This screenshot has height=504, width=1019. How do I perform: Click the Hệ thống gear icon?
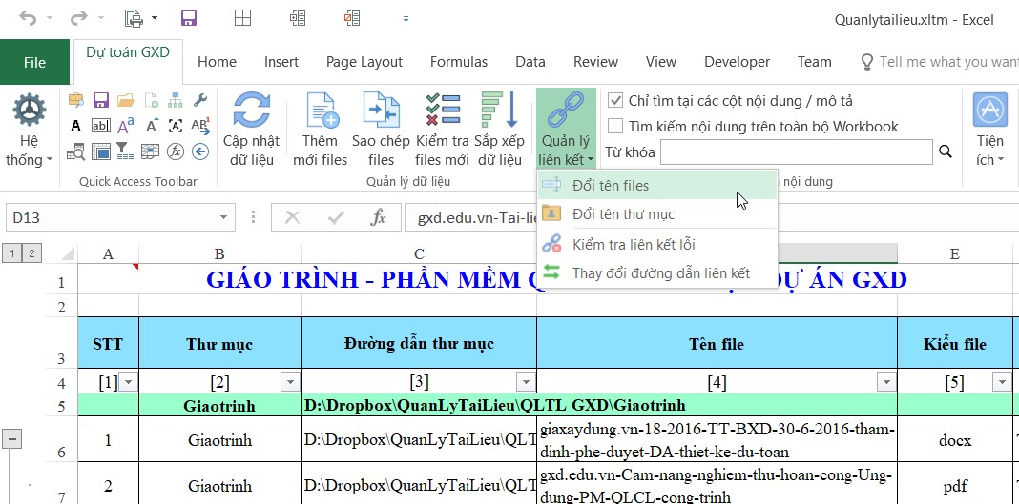pos(29,111)
